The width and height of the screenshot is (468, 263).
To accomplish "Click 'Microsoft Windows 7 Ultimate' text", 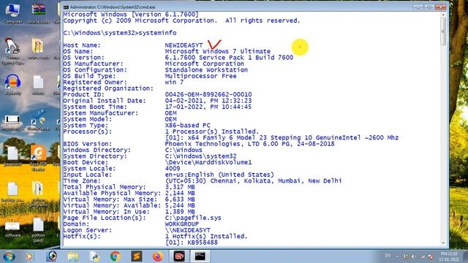I will point(218,51).
